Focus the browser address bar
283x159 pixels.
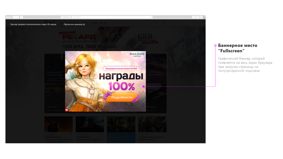pyautogui.click(x=112, y=17)
